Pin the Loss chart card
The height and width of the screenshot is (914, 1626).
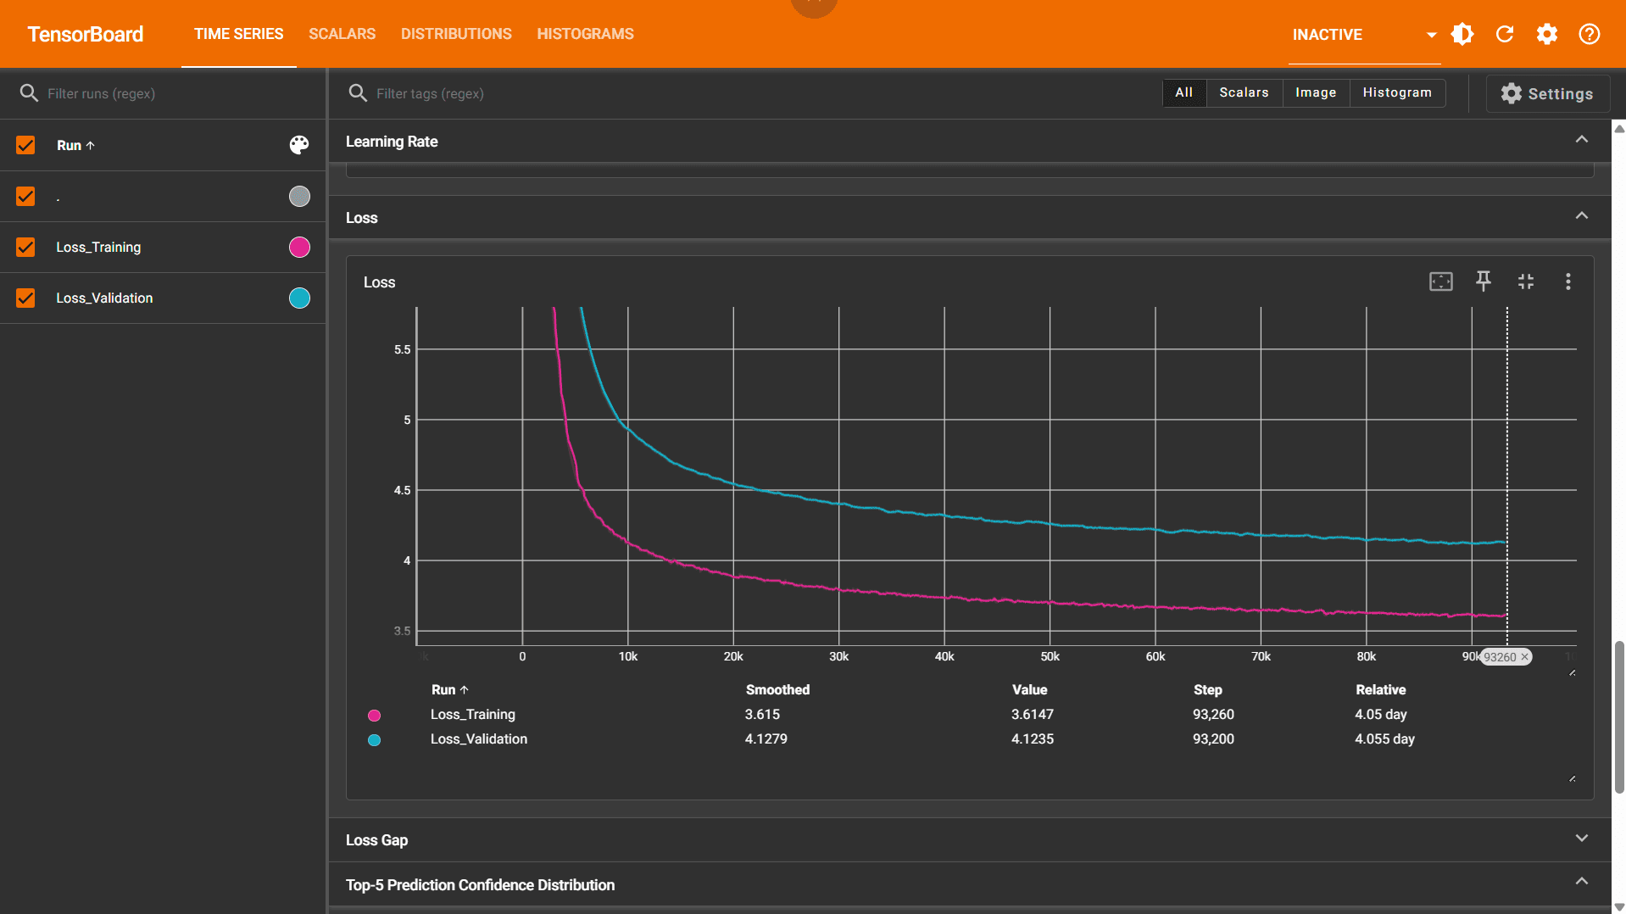[x=1484, y=281]
